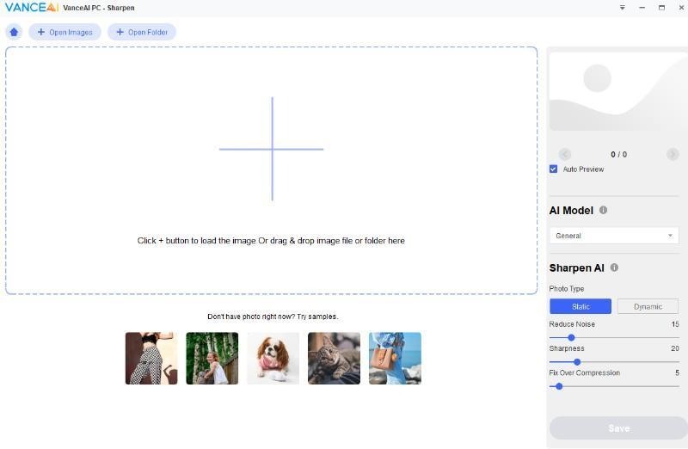The image size is (688, 449).
Task: Go to previous image with left arrow
Action: [565, 155]
